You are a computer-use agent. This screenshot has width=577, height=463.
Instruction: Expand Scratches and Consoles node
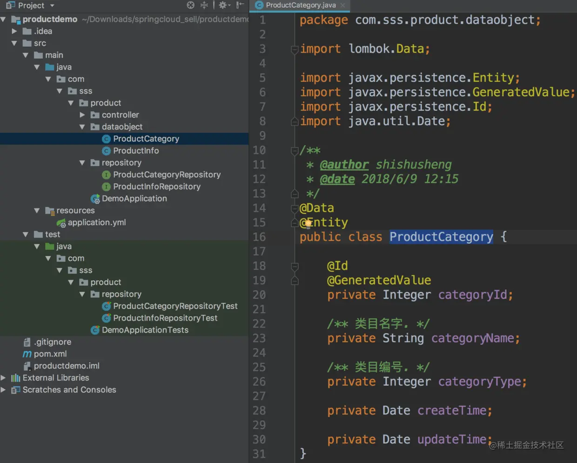3,390
